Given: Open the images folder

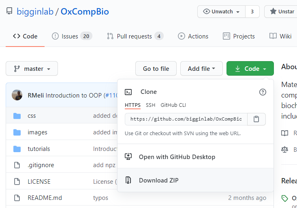Looking at the screenshot, I should 37,132.
